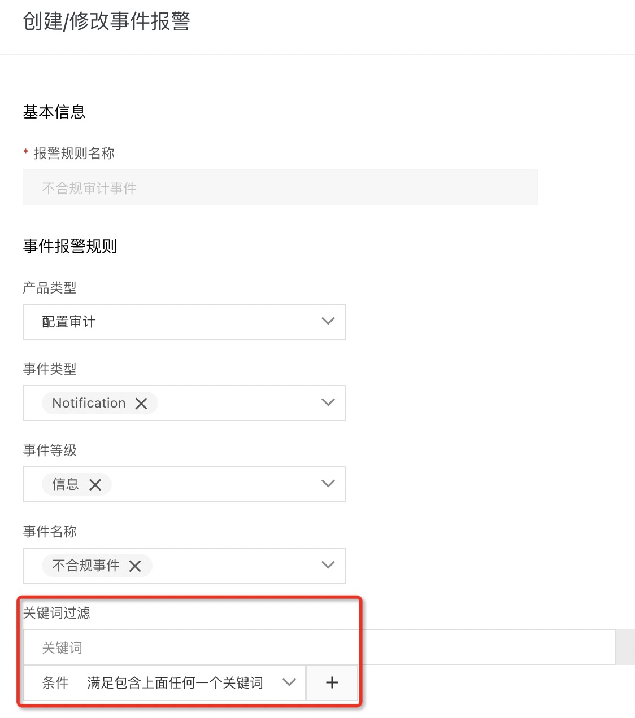Click the 条件 label in filter row
The image size is (635, 718).
click(x=55, y=683)
